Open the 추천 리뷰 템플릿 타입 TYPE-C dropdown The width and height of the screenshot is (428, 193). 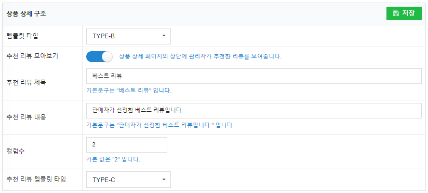coord(129,180)
